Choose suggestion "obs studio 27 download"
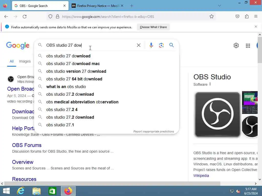Image resolution: width=262 pixels, height=196 pixels. click(x=107, y=56)
